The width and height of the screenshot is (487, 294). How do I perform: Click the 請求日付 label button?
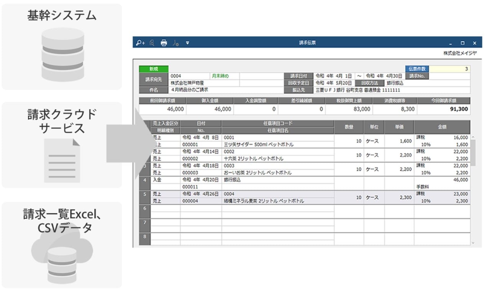tap(298, 76)
